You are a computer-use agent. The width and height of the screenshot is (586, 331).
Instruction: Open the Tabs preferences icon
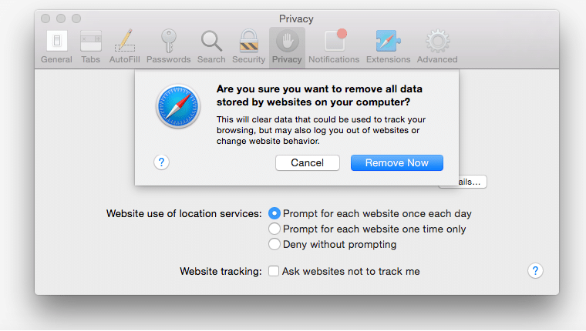(91, 41)
